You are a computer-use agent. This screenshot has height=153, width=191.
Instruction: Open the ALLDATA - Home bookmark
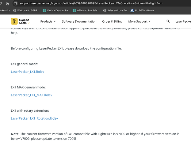pos(142,10)
